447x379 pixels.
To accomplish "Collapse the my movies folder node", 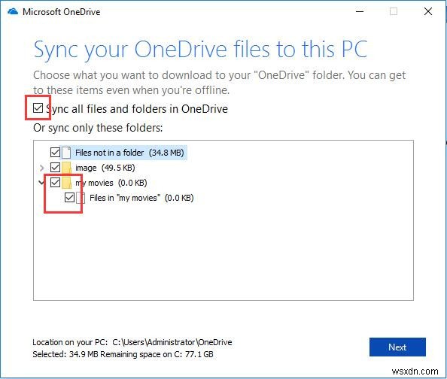I will (x=41, y=183).
